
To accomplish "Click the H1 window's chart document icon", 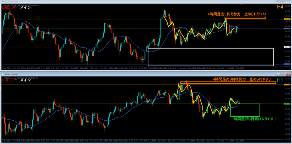I will 3,74.
